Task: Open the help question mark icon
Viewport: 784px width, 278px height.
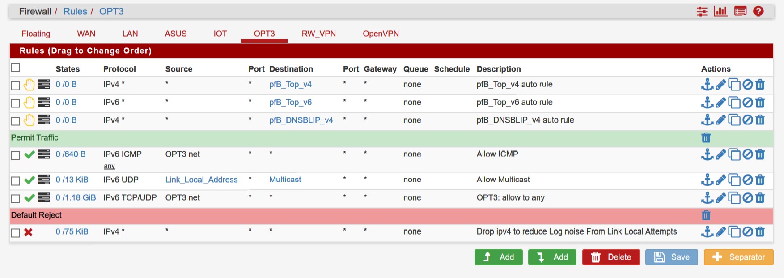Action: point(758,11)
